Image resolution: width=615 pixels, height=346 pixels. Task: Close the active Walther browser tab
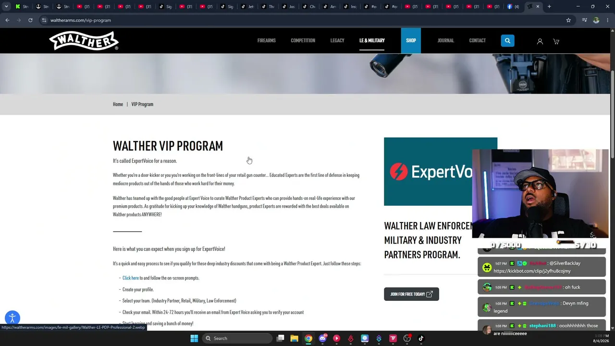click(538, 6)
